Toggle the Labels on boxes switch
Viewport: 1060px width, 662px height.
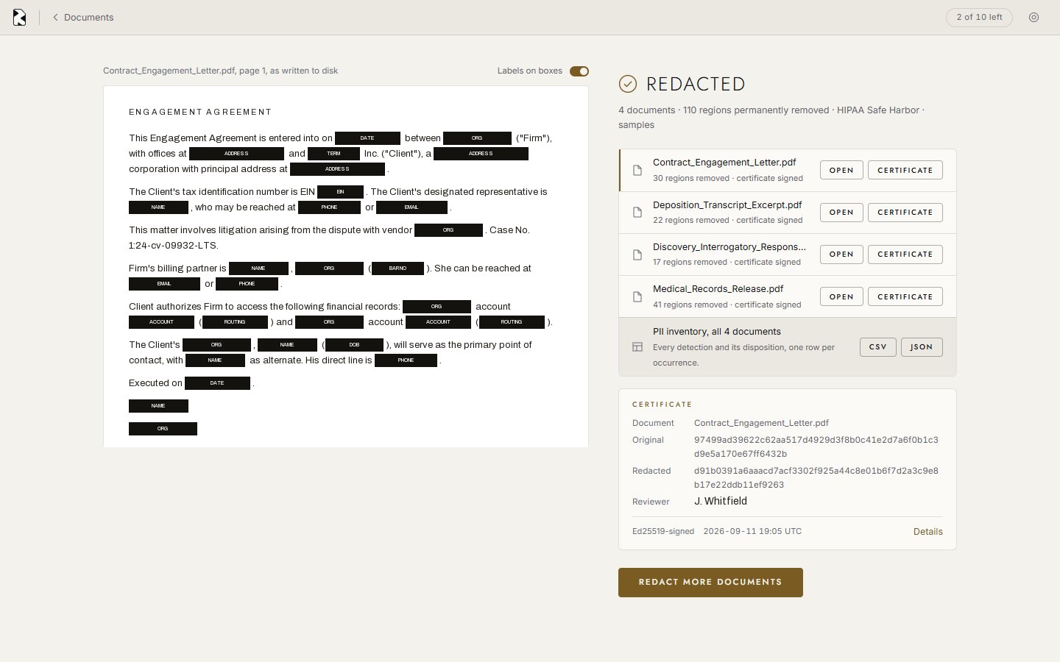click(x=579, y=71)
